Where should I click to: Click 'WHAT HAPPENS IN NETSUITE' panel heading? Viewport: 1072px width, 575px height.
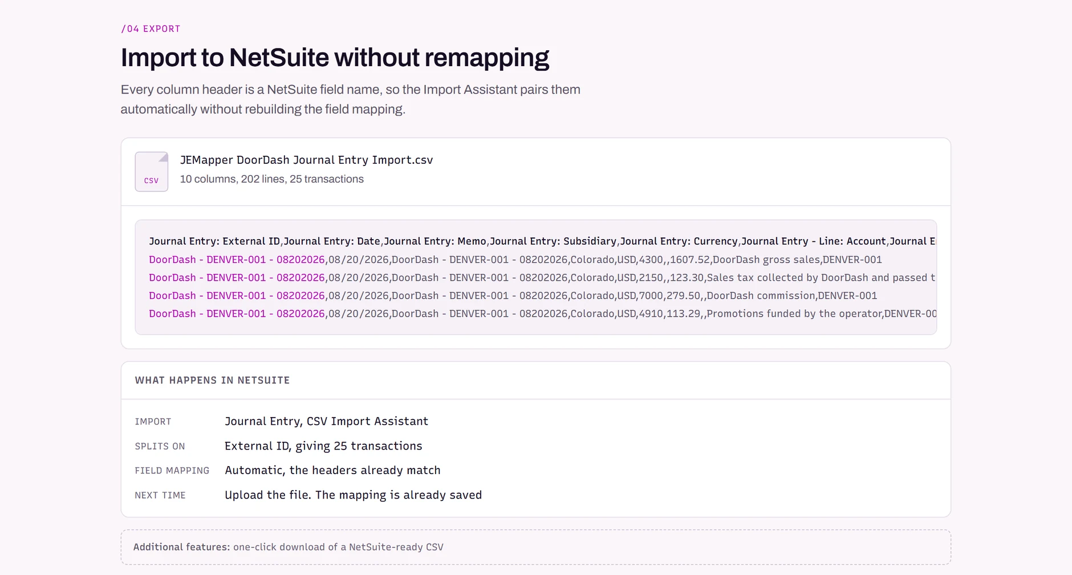click(x=212, y=380)
